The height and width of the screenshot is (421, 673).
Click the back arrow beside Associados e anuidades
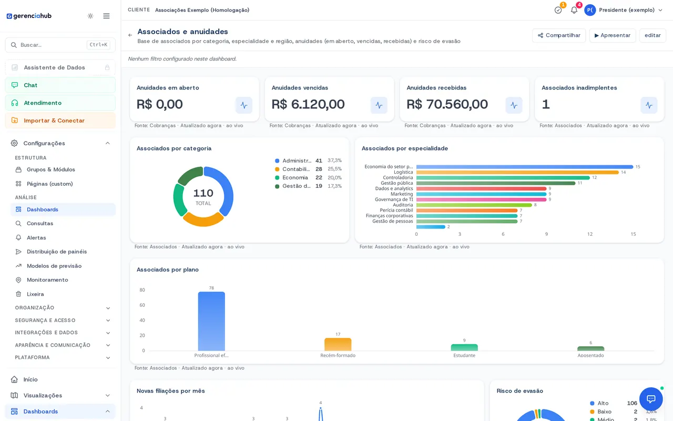tap(130, 35)
